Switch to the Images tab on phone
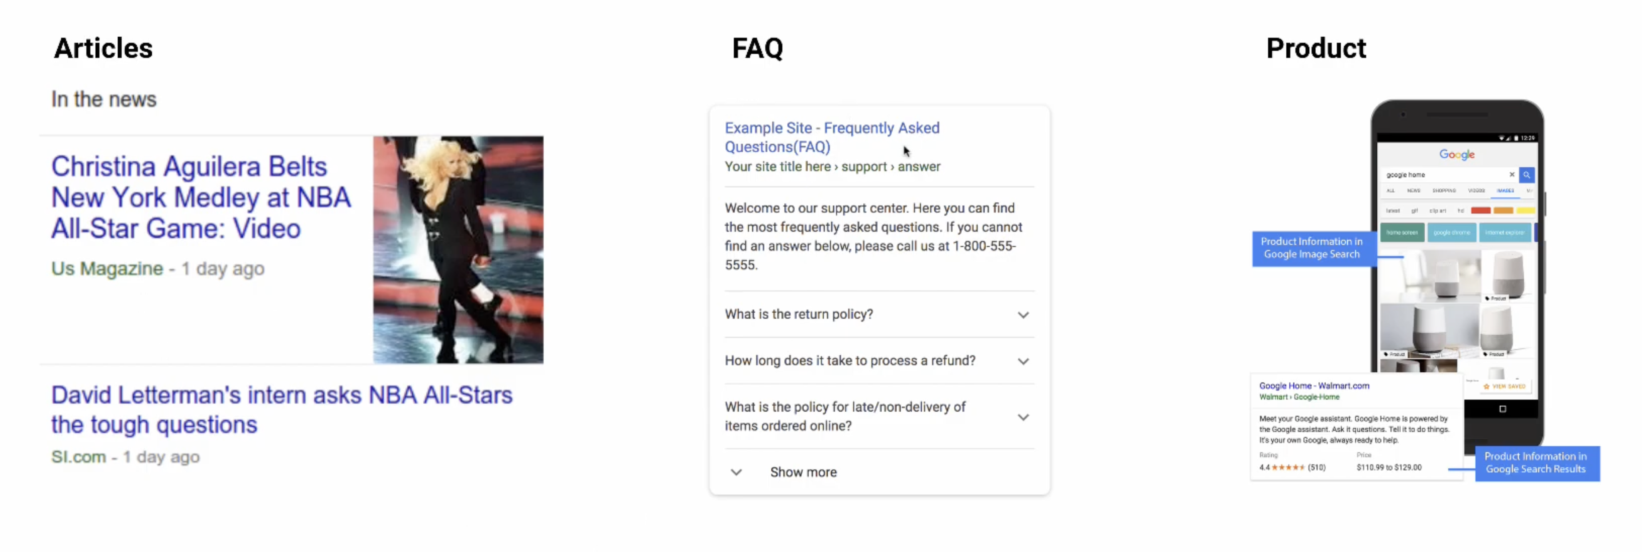Screen dimensions: 1642x552 pyautogui.click(x=1505, y=191)
